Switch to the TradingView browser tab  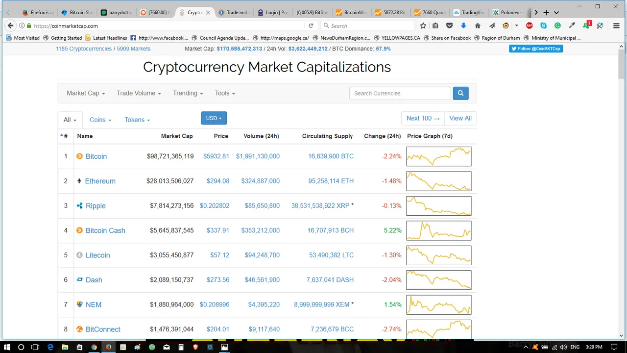(x=469, y=12)
